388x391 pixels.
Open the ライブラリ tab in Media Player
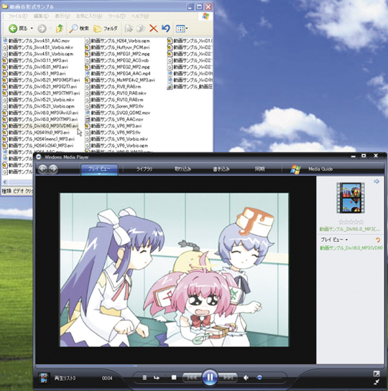coord(144,169)
